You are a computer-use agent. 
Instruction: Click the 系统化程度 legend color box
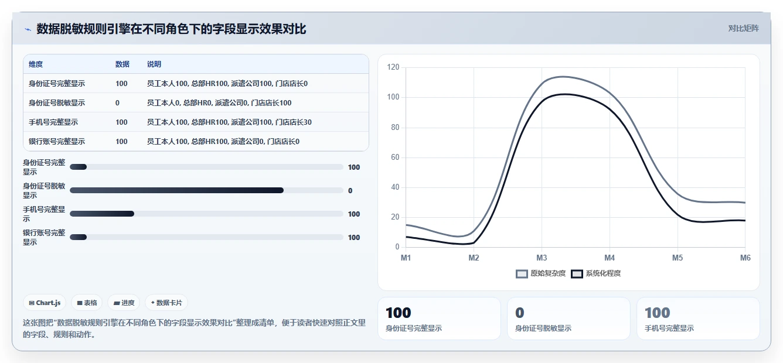click(577, 273)
